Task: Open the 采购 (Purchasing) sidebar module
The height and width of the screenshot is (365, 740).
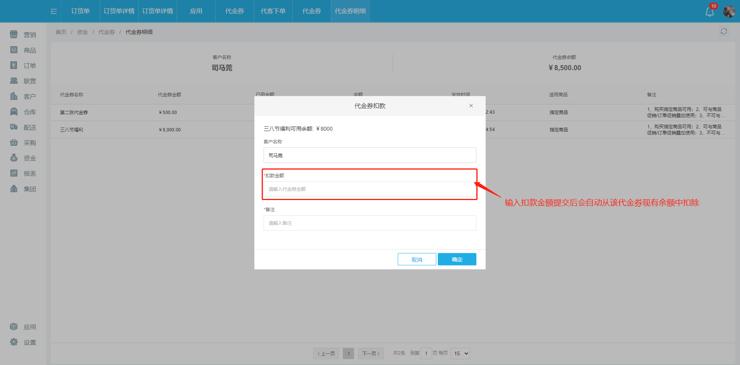Action: coord(23,142)
